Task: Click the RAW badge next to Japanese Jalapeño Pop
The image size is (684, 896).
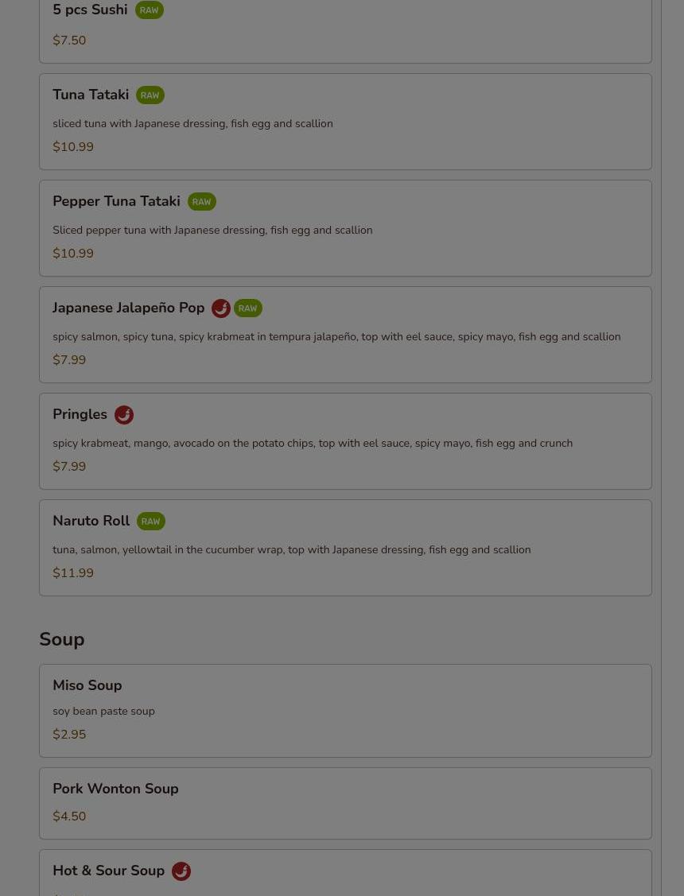Action: click(247, 308)
